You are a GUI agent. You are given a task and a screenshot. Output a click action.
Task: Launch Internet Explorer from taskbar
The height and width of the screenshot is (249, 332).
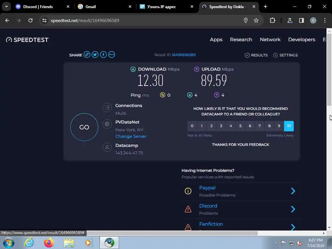coord(29,243)
